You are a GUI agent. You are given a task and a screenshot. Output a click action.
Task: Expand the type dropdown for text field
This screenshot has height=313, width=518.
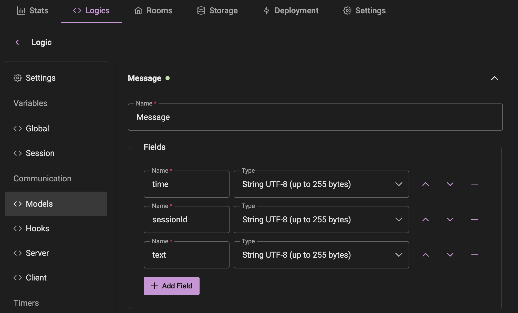click(399, 255)
